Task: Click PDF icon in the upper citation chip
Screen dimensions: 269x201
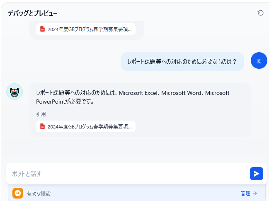Action: (x=42, y=29)
